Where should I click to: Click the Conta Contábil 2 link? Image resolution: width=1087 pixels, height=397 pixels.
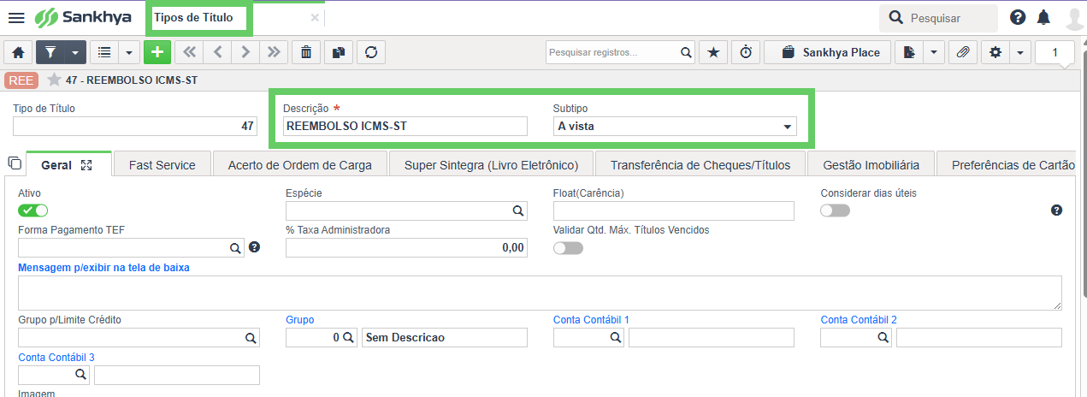pos(859,320)
